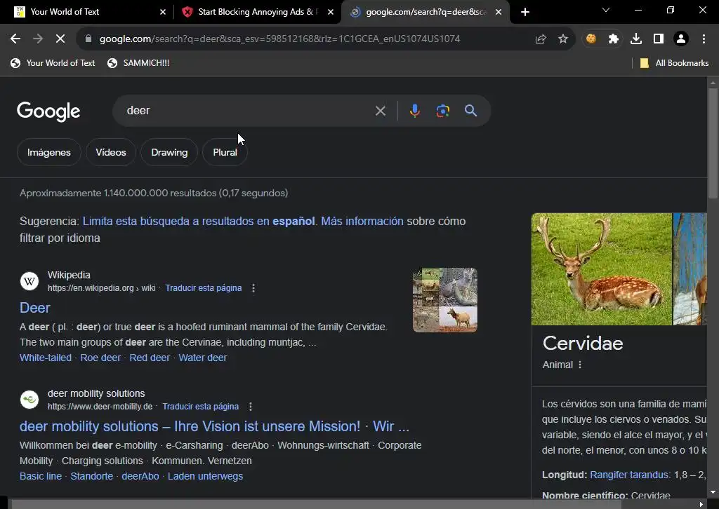Screen dimensions: 719x509
Task: Open the SAMMICH!!! bookmark
Action: 138,63
